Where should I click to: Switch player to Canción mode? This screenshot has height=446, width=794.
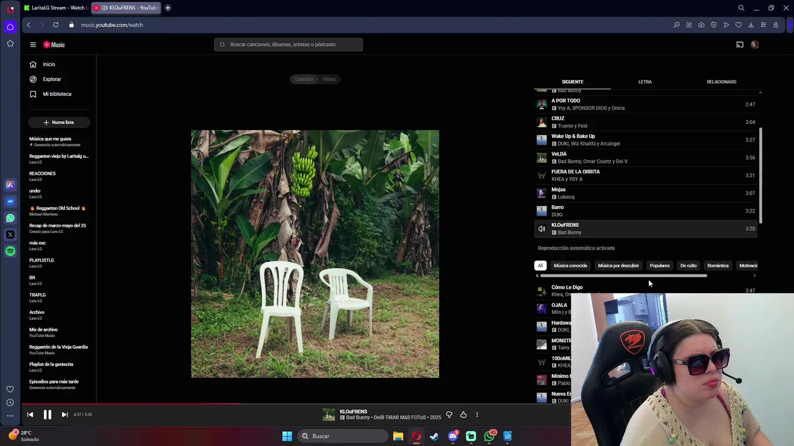pos(304,79)
